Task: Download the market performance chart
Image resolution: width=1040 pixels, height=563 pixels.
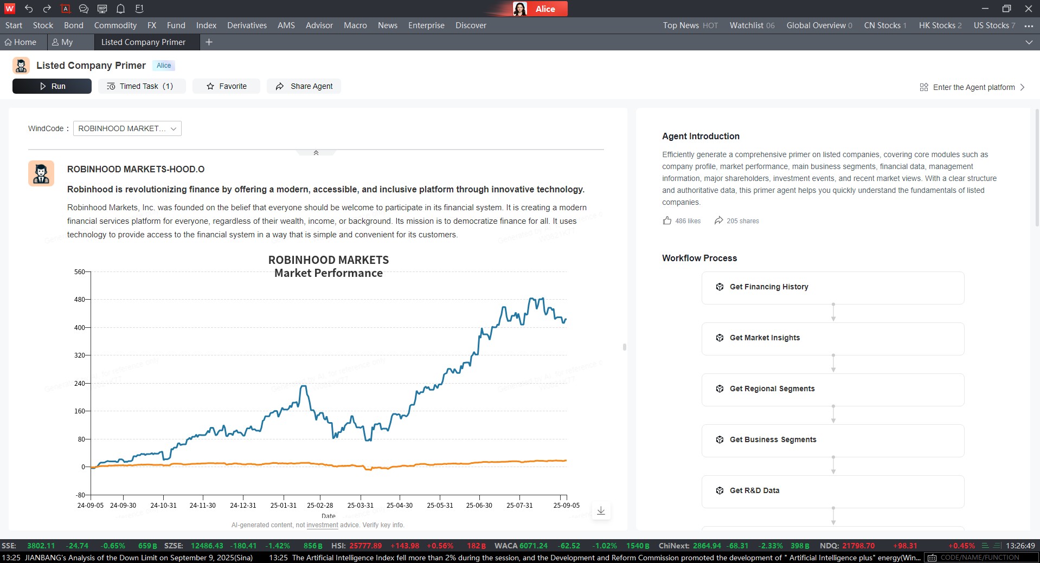Action: 601,511
